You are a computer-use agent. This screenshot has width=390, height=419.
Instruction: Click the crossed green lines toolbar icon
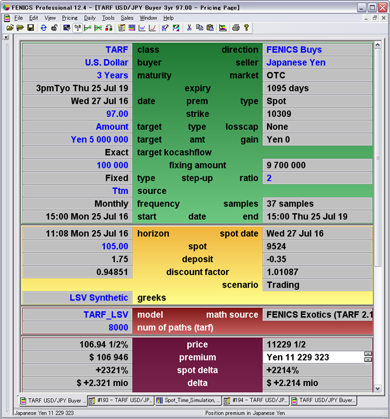pos(98,28)
